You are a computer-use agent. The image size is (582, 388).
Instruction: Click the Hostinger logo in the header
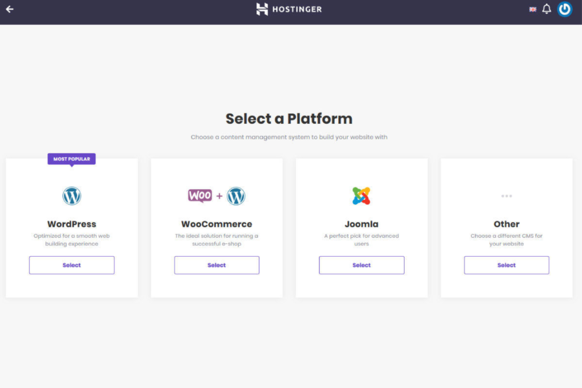(289, 9)
